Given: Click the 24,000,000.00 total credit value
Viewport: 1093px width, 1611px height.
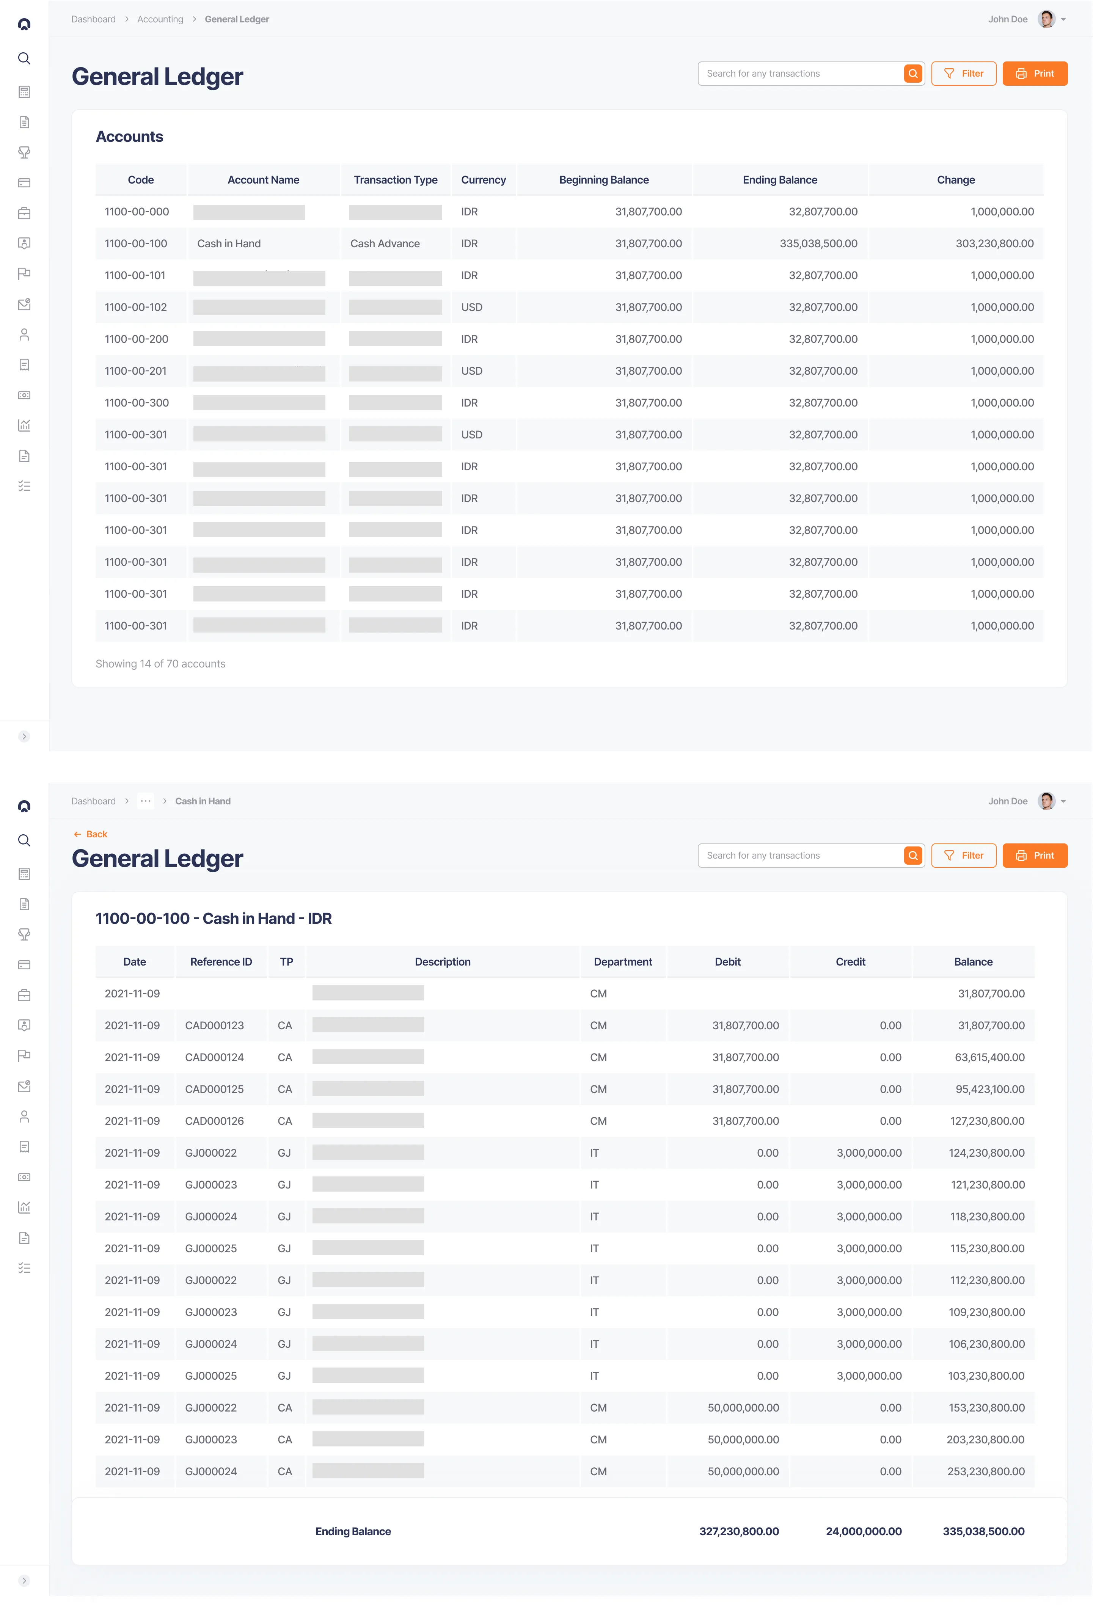Looking at the screenshot, I should (864, 1531).
